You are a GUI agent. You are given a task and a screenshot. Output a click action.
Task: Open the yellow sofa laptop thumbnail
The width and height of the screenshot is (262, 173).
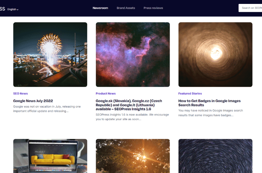click(x=50, y=156)
